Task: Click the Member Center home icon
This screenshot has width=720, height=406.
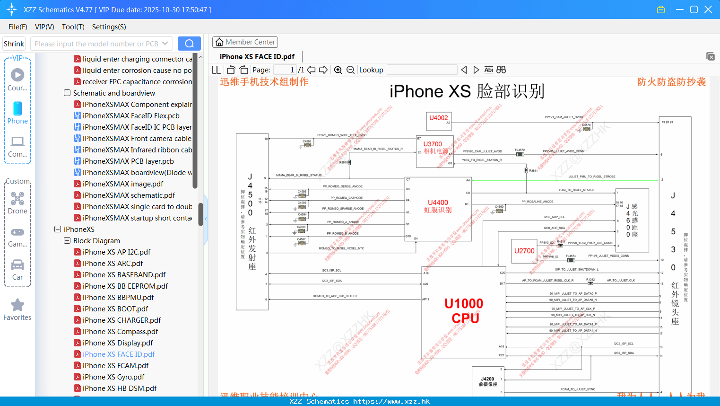Action: click(x=219, y=42)
